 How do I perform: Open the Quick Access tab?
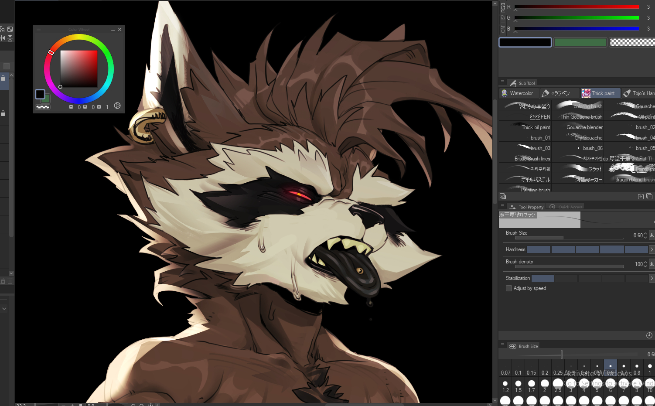click(x=566, y=207)
